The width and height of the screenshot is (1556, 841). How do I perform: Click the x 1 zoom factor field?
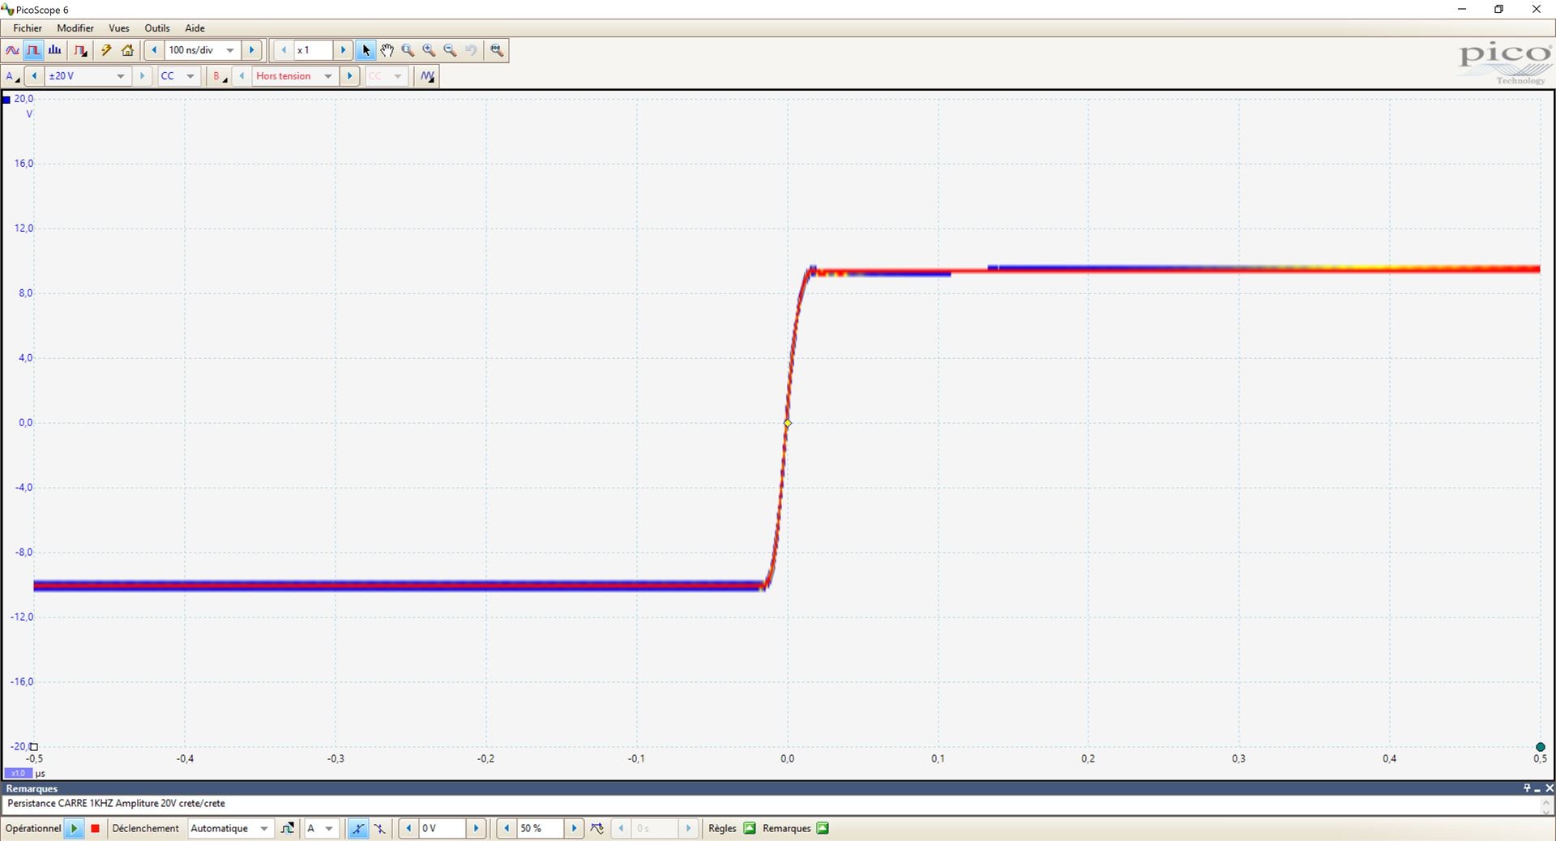[313, 50]
